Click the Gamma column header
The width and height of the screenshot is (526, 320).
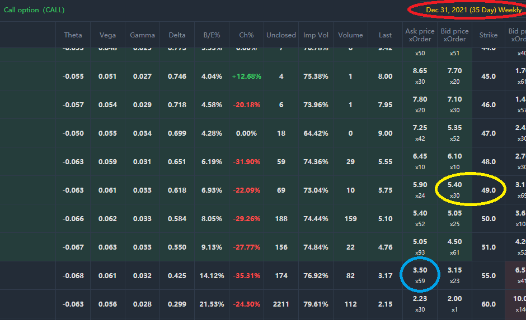point(142,35)
